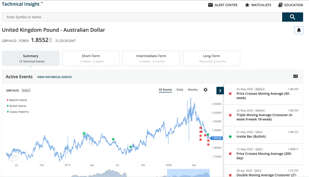Switch to the Intermediate-Term tab
Screen dimensions: 309x177
pos(151,58)
